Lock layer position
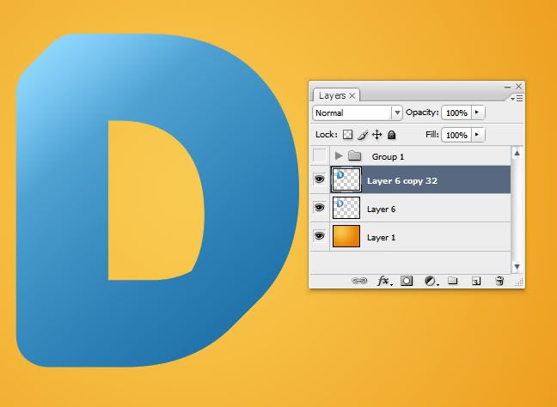Image resolution: width=557 pixels, height=407 pixels. click(376, 135)
